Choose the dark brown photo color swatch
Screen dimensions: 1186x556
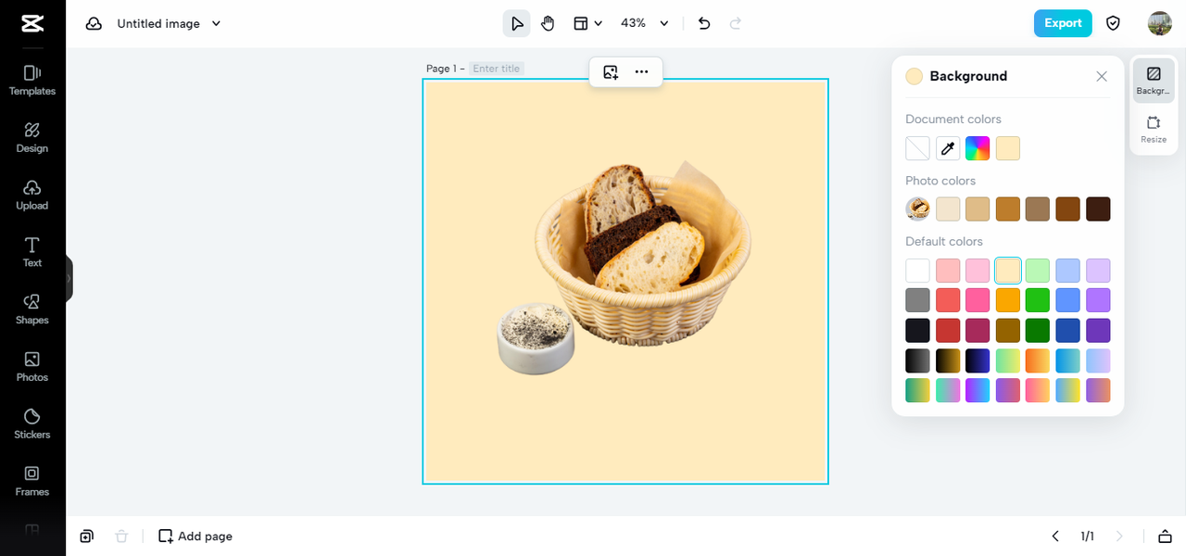point(1098,209)
